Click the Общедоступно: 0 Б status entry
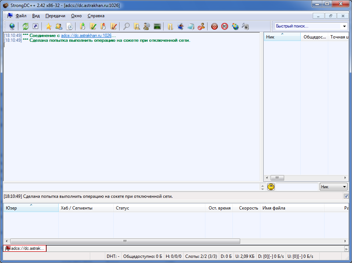Viewport: 352px width, 263px height. (x=143, y=256)
